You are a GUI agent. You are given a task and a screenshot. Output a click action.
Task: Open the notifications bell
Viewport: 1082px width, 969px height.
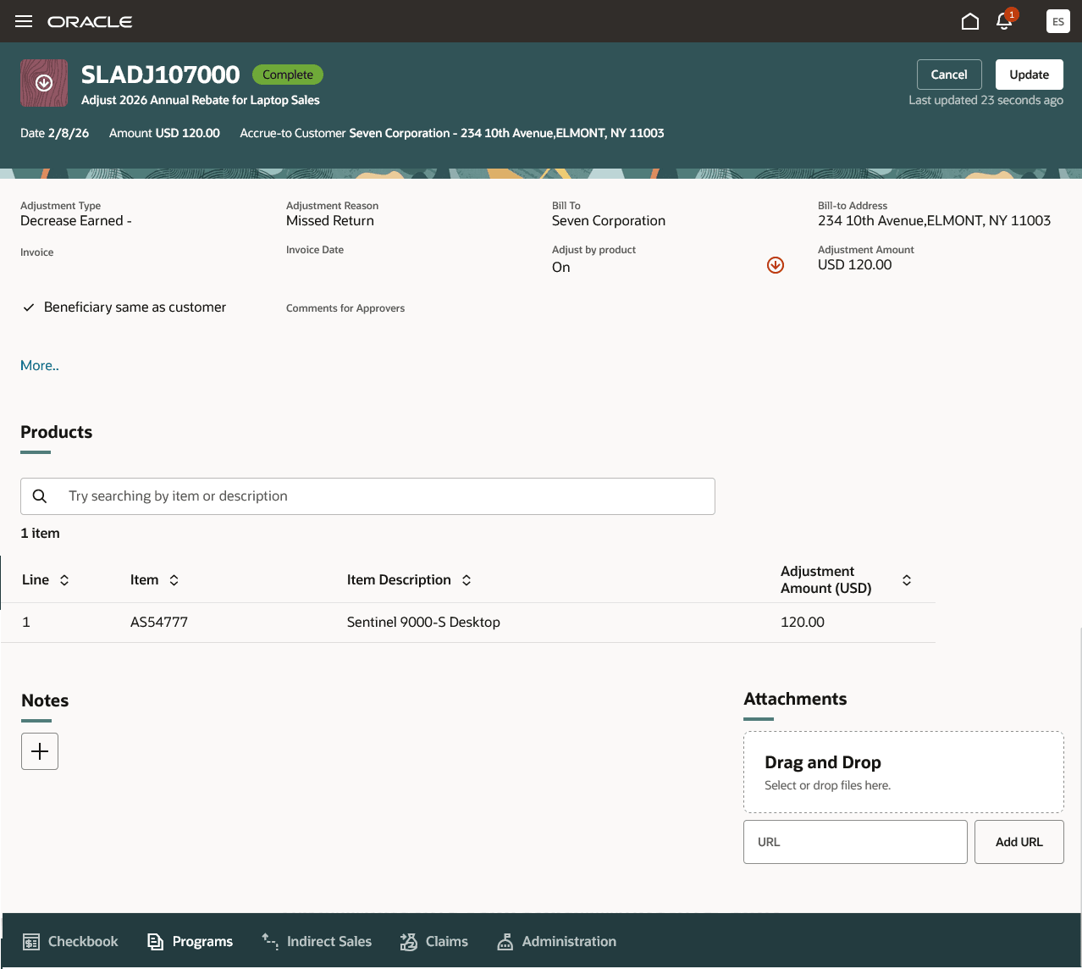[1005, 20]
